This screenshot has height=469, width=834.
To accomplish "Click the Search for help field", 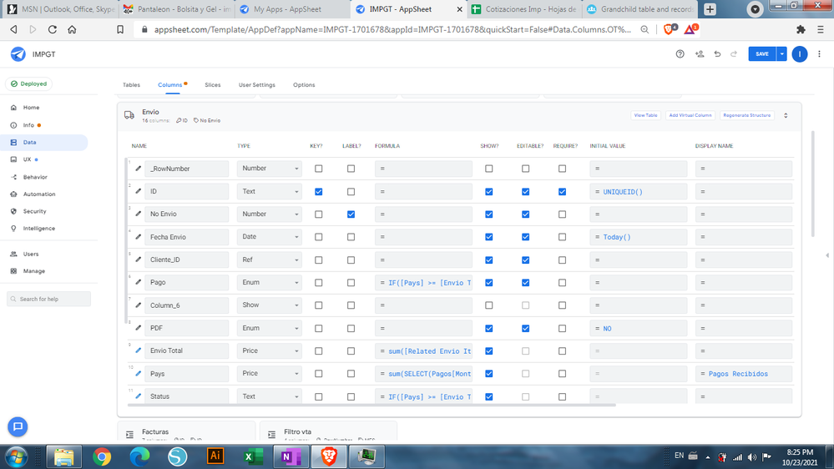I will tap(49, 299).
